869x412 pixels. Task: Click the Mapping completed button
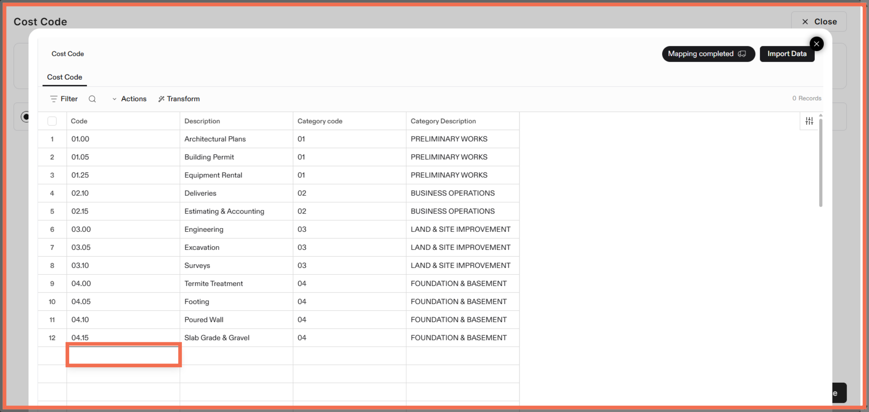[708, 54]
